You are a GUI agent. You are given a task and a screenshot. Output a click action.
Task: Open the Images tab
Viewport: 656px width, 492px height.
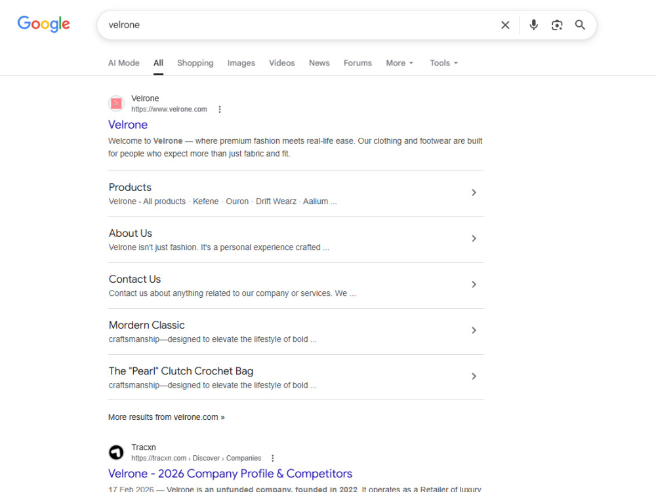pyautogui.click(x=241, y=63)
